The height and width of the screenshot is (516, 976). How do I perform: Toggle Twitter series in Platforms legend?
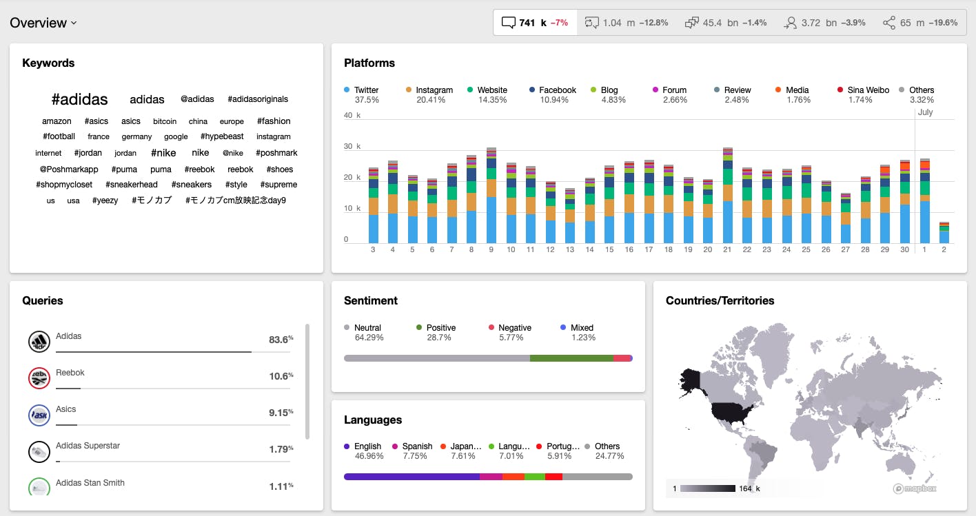(362, 94)
